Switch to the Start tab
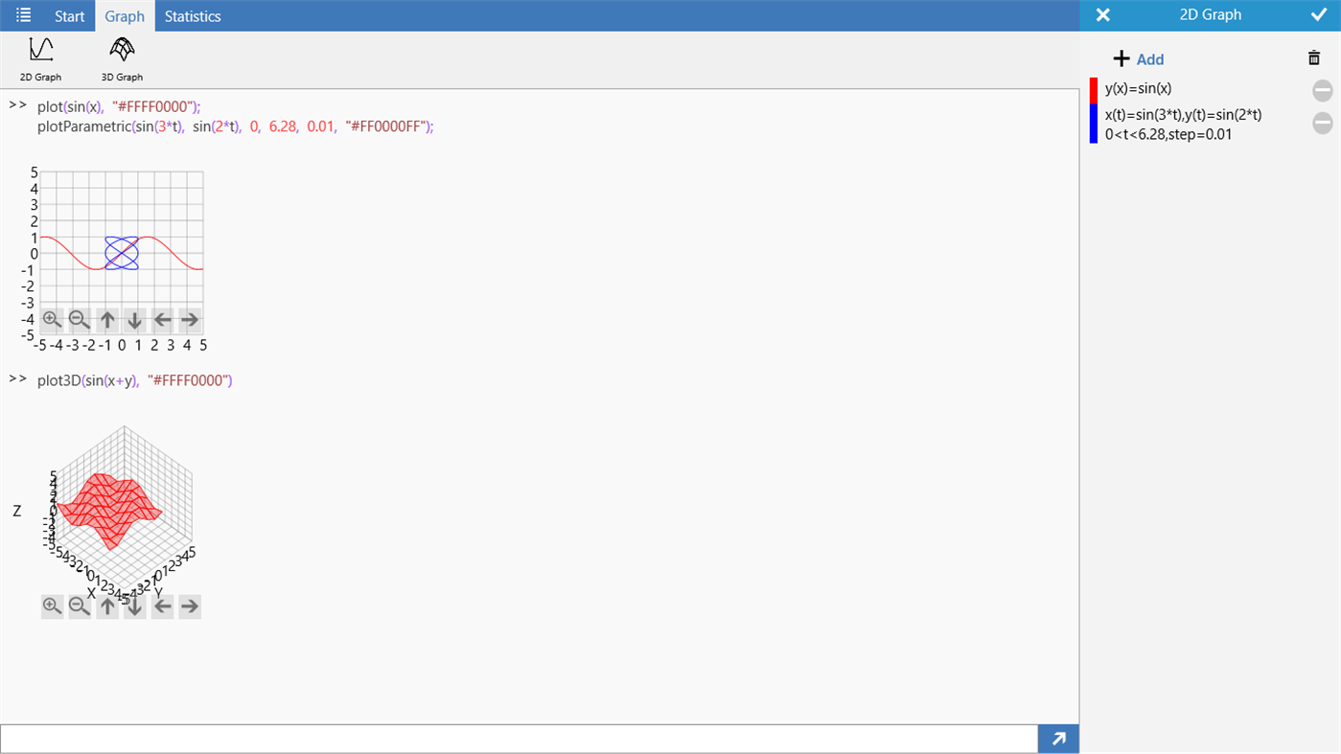 coord(68,15)
